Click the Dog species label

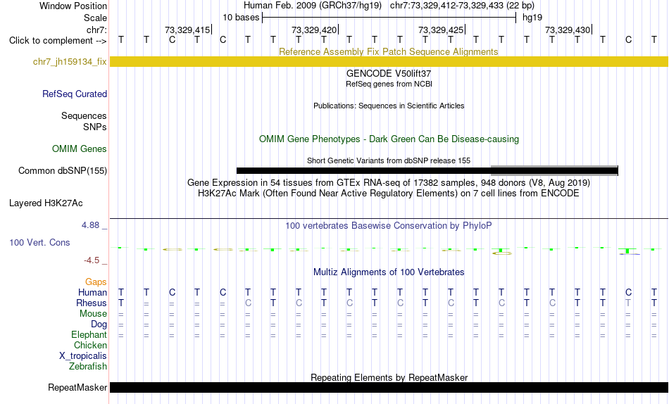(x=99, y=324)
